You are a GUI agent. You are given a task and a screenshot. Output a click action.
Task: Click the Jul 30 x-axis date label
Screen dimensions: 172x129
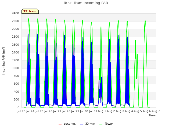(84, 111)
